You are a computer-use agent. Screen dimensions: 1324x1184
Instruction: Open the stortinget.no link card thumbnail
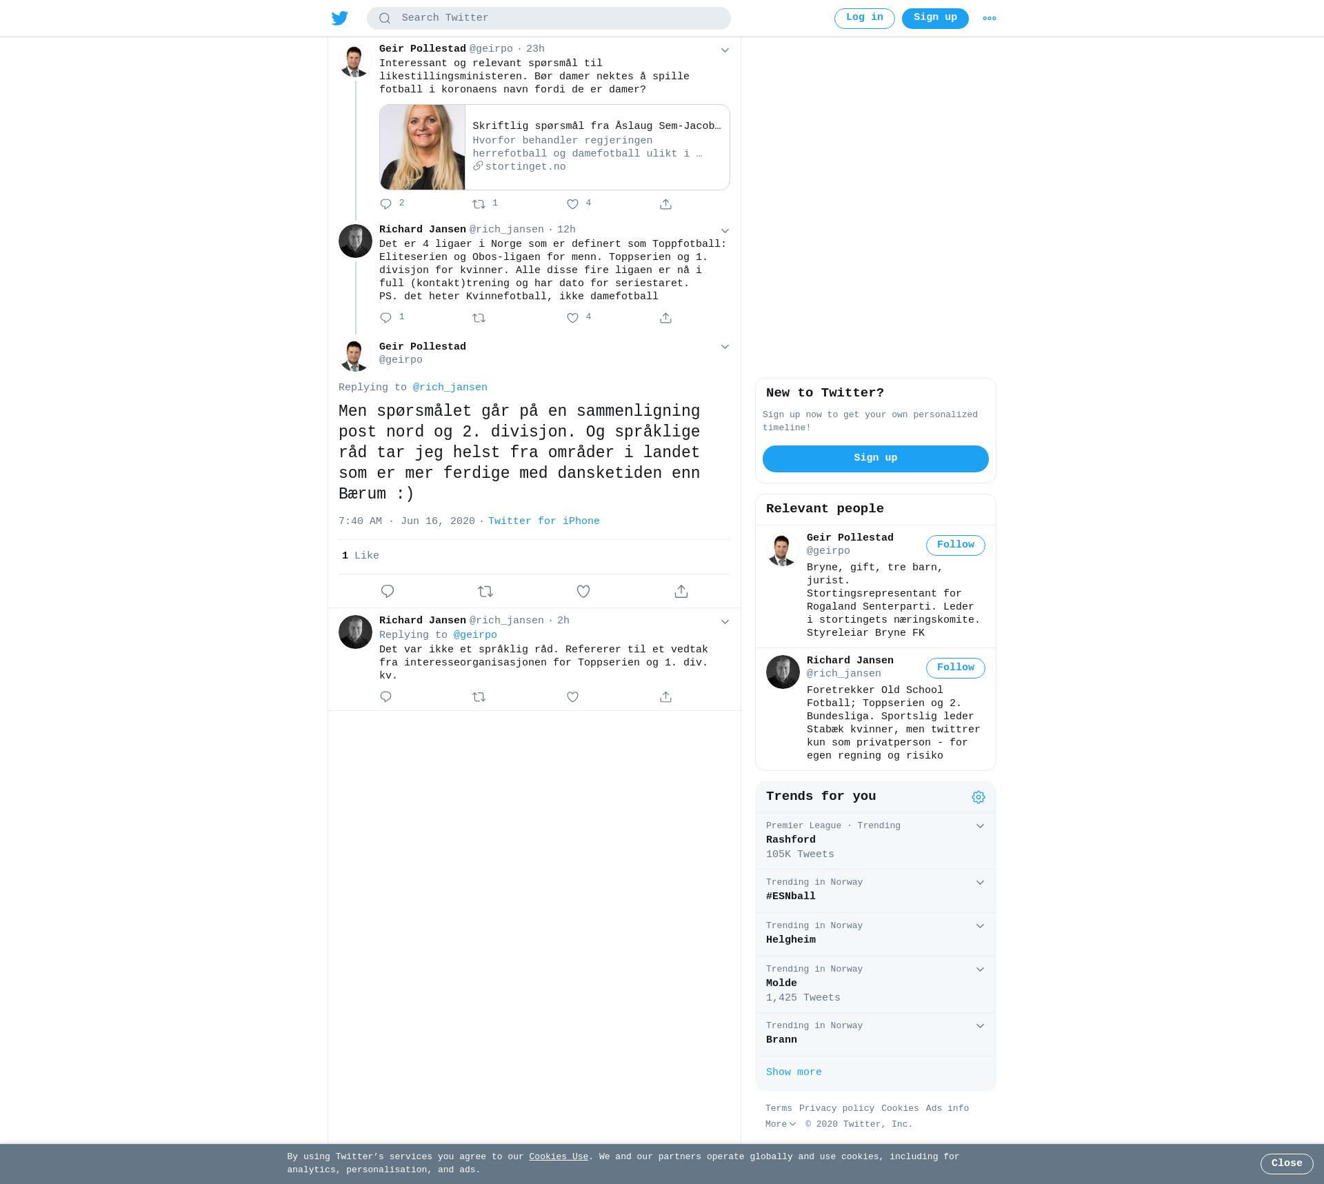[423, 147]
